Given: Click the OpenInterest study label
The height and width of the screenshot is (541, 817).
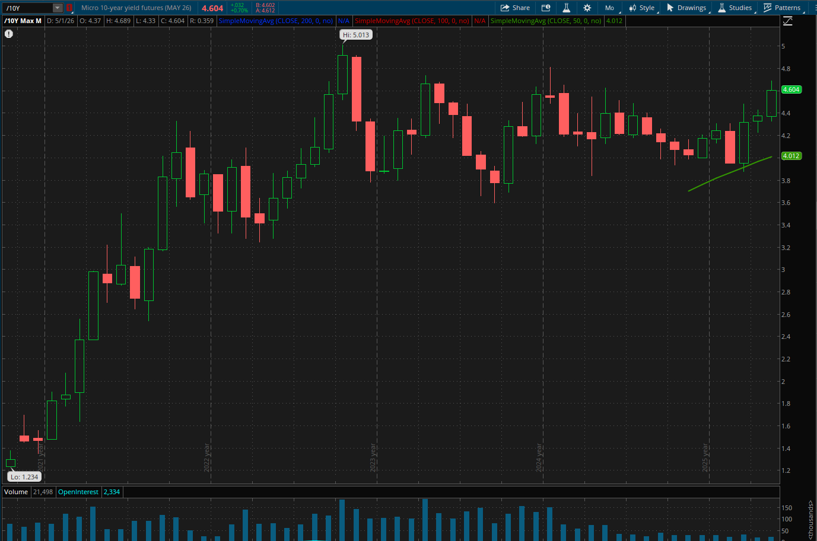Looking at the screenshot, I should [78, 492].
